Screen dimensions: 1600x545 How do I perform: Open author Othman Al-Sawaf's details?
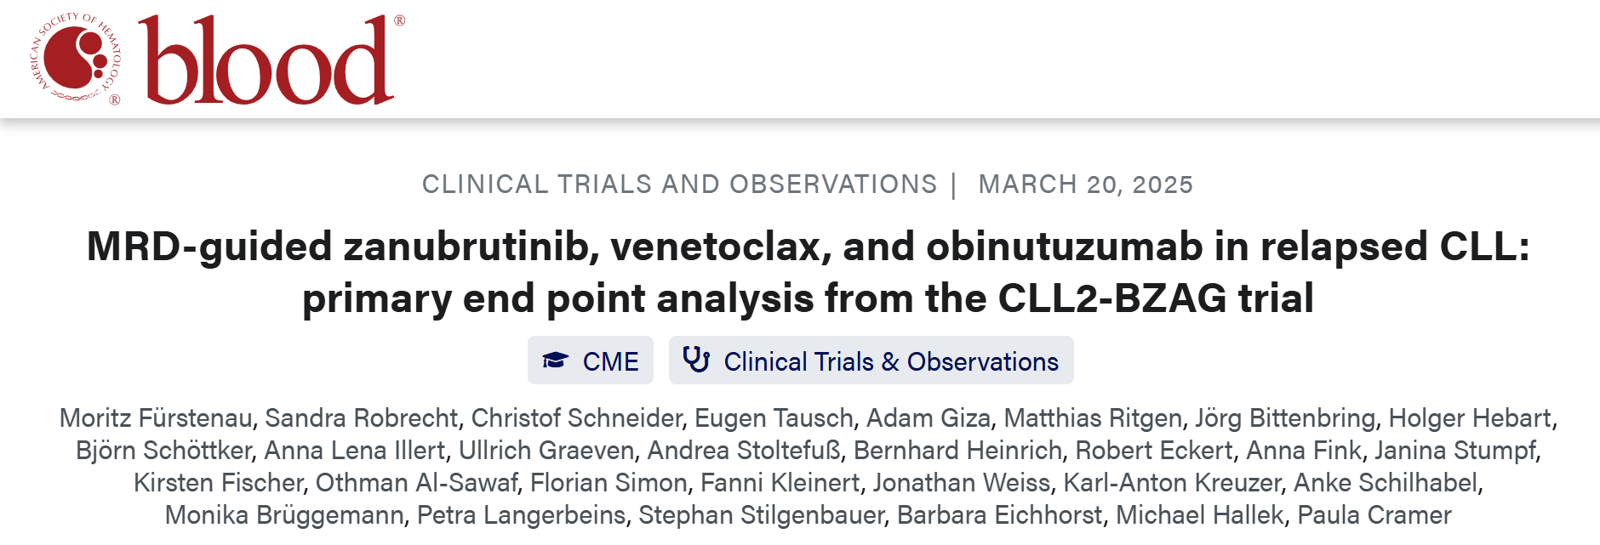click(x=416, y=483)
